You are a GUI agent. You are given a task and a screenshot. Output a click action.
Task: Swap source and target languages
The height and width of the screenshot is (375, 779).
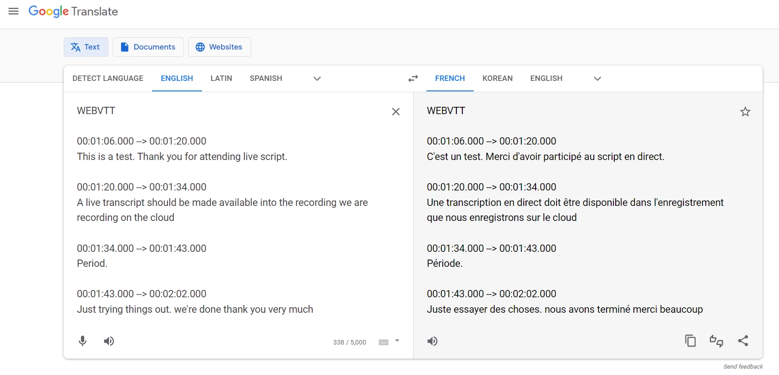(413, 79)
